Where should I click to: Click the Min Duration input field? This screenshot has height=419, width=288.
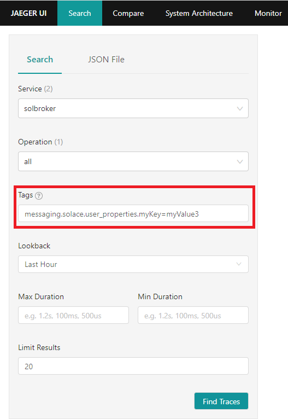(193, 315)
